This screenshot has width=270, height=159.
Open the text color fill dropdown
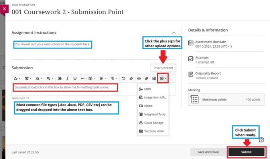pyautogui.click(x=49, y=78)
